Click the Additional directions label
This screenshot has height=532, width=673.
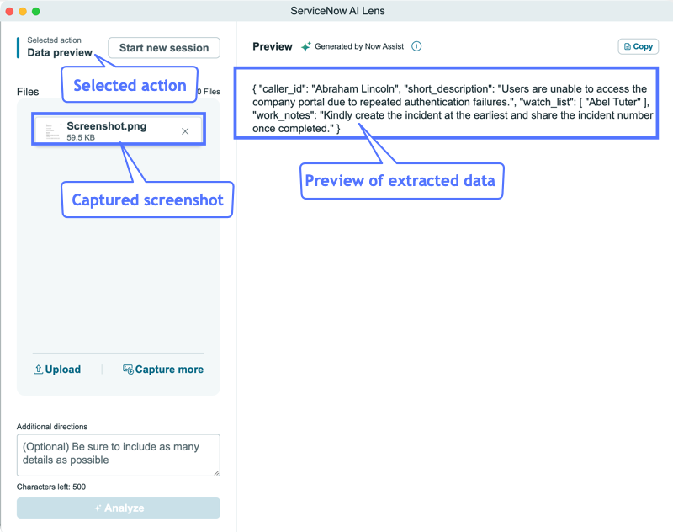[52, 427]
